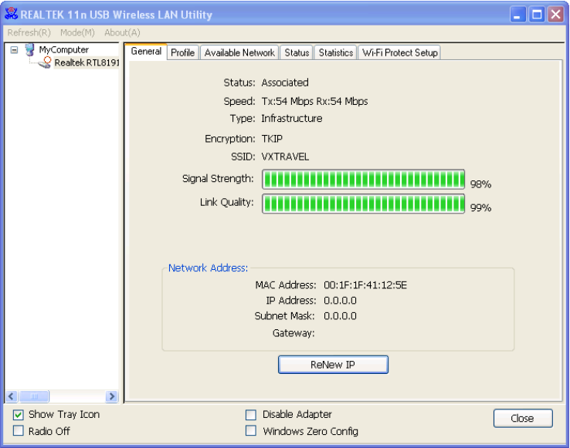Enable the Radio Off checkbox
The width and height of the screenshot is (570, 448).
[x=19, y=431]
